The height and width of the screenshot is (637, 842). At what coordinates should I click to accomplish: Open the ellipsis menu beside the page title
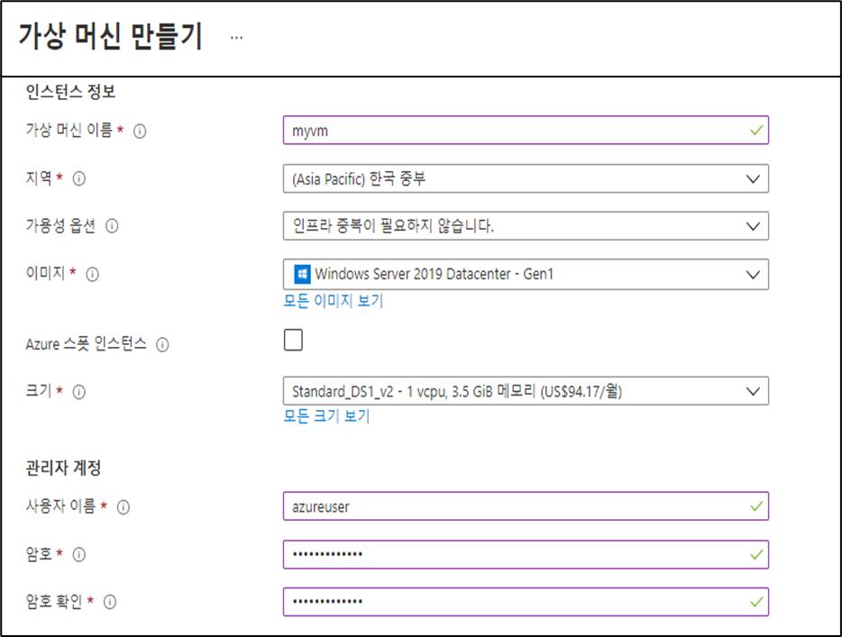point(236,38)
